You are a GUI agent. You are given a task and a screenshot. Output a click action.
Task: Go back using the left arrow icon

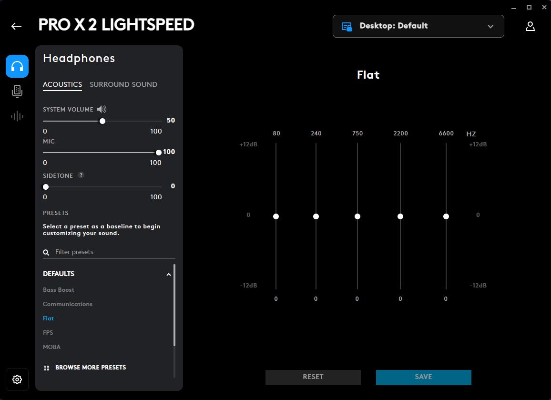point(17,26)
